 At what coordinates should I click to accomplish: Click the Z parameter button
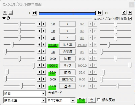pos(67,38)
